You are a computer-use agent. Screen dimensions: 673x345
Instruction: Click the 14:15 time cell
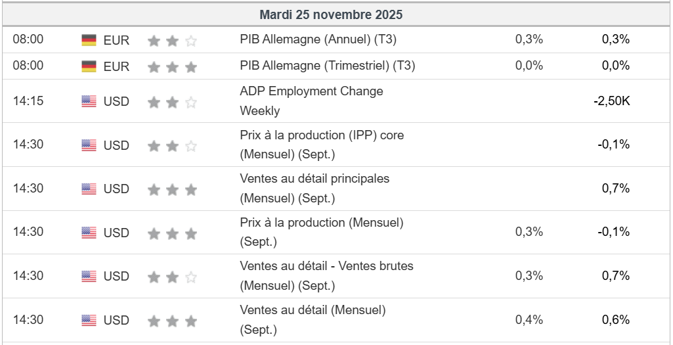[28, 101]
